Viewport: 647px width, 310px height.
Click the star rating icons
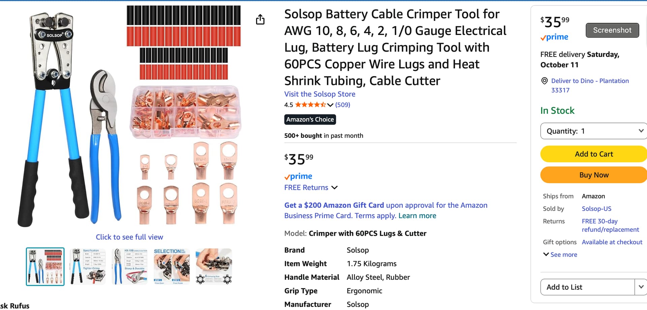[x=310, y=105]
